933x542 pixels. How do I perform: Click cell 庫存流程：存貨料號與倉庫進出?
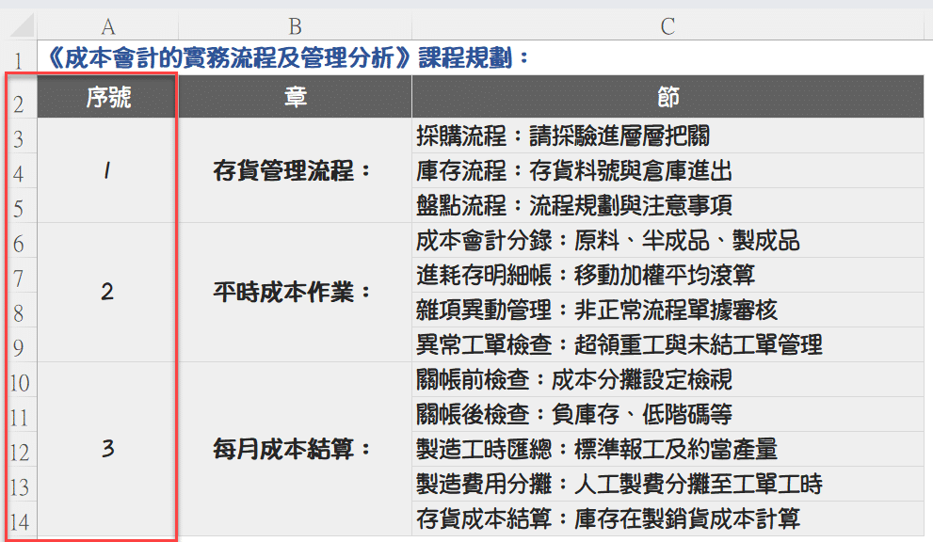[x=668, y=170]
